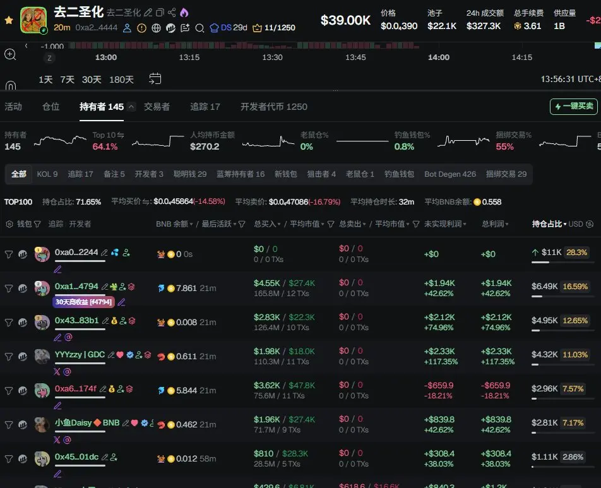The image size is (601, 488).
Task: Click the token 去二圣化 avatar image
Action: [x=33, y=20]
